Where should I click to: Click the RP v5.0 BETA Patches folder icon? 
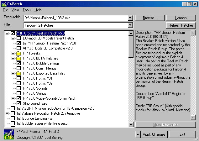click(19, 58)
